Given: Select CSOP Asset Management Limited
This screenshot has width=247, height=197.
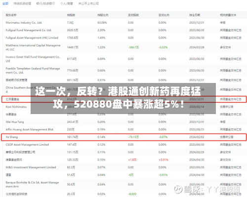Looking at the screenshot, I should [x=27, y=145].
